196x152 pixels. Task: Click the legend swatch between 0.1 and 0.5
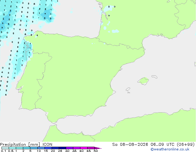5,148
